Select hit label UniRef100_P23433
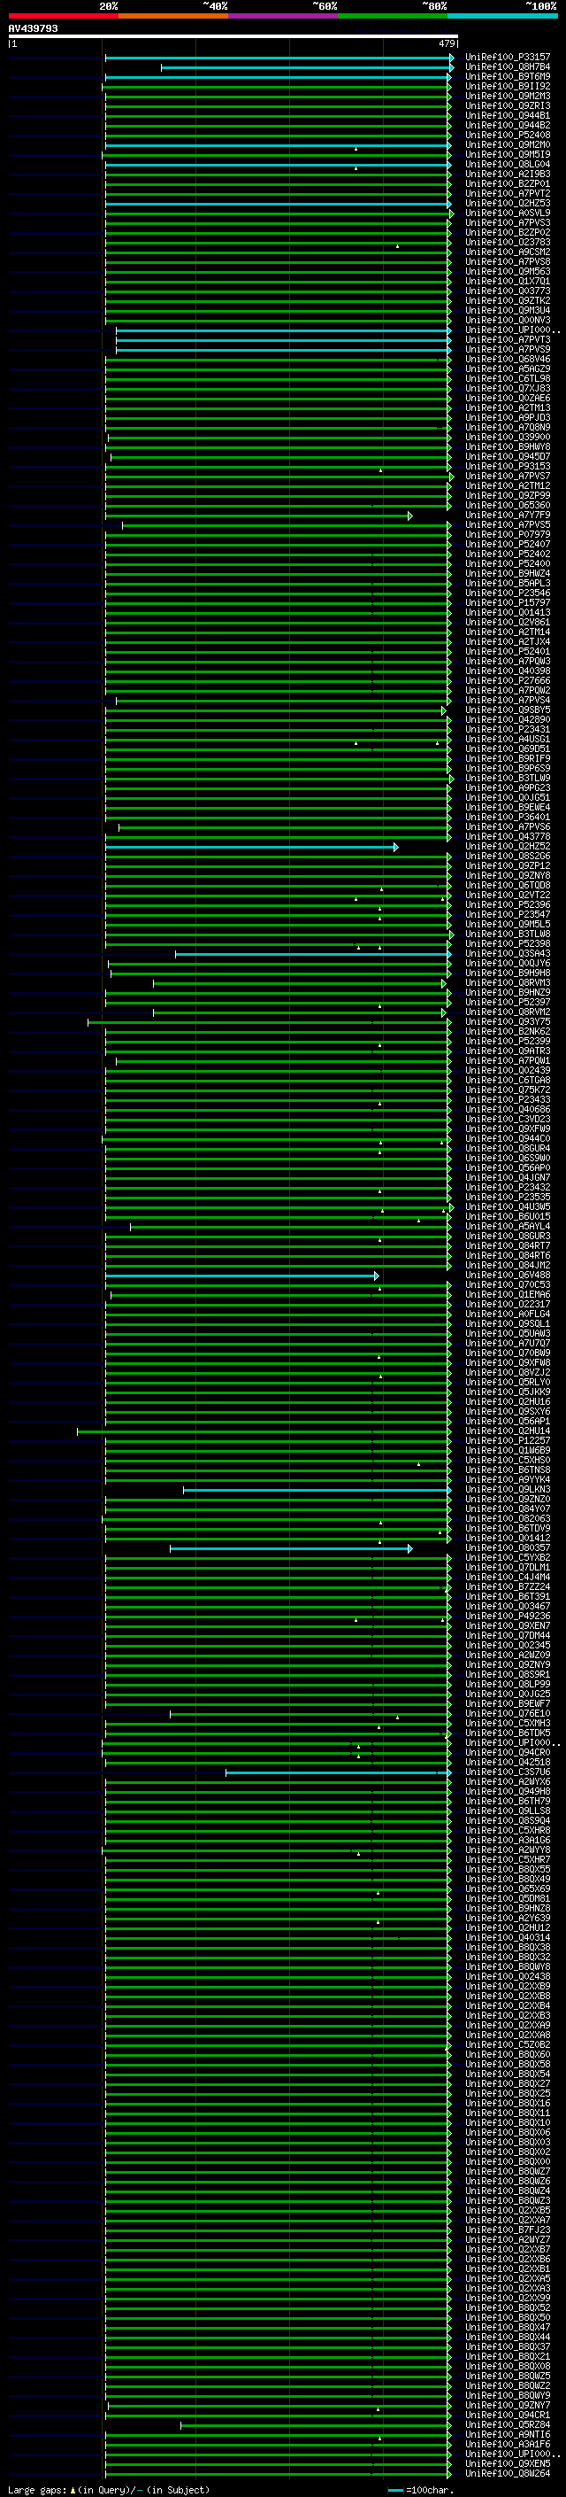566x2497 pixels. click(x=507, y=1100)
